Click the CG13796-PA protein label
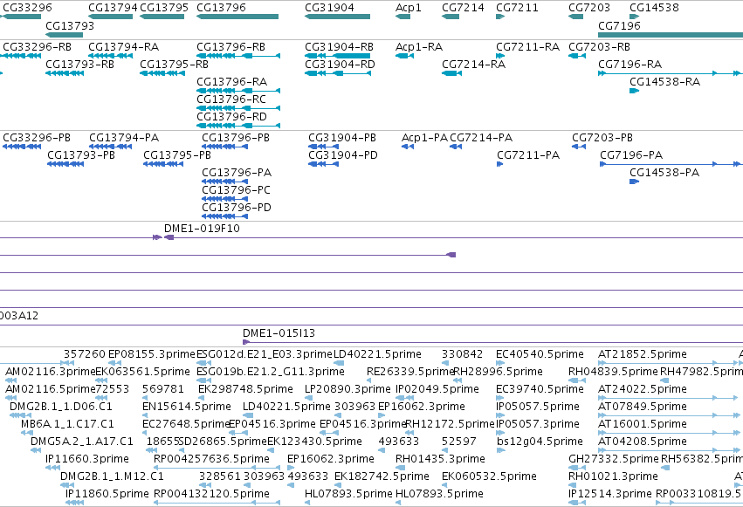 click(x=237, y=173)
